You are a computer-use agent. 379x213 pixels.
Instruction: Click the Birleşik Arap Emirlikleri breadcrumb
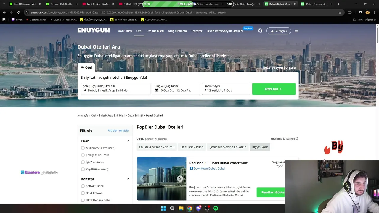coord(112,115)
